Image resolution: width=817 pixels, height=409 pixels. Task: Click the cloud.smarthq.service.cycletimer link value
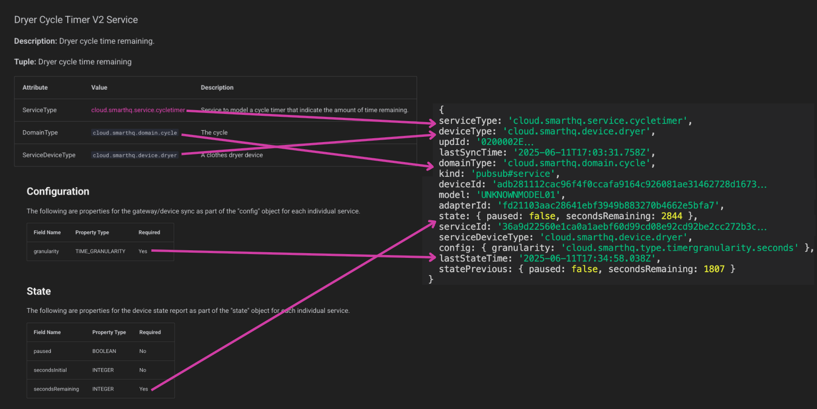(x=138, y=110)
